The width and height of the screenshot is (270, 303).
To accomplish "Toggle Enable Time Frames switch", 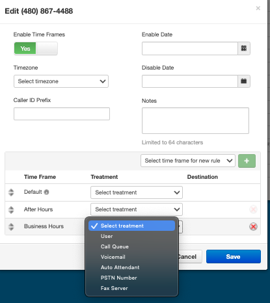I will (36, 48).
